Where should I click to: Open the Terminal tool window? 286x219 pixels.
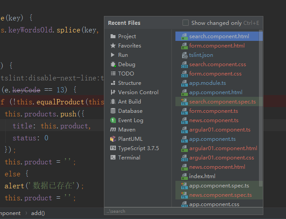pos(129,158)
